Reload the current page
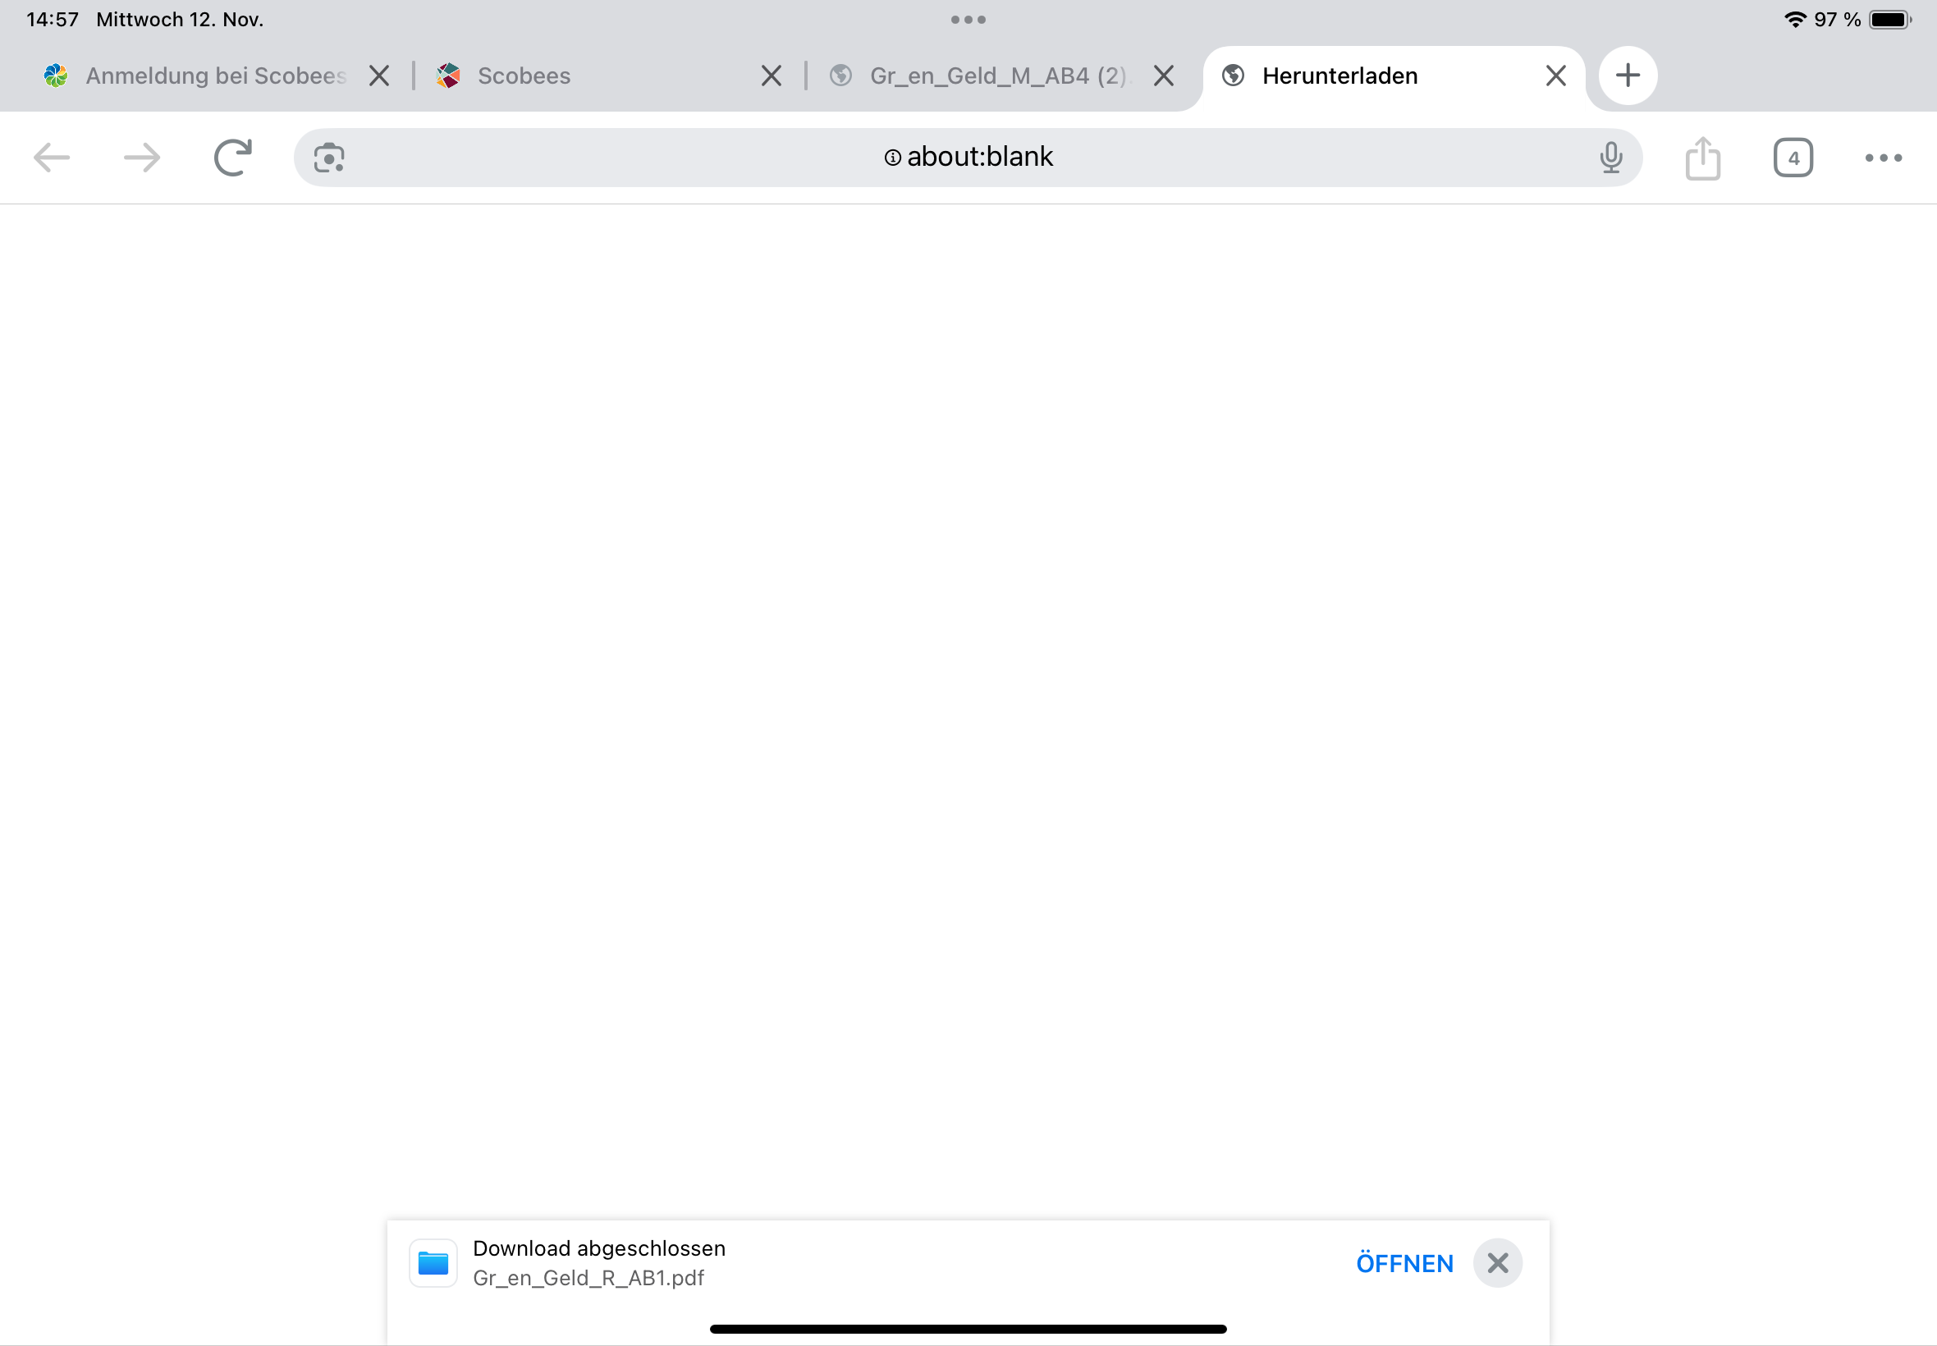This screenshot has width=1937, height=1346. (x=233, y=158)
